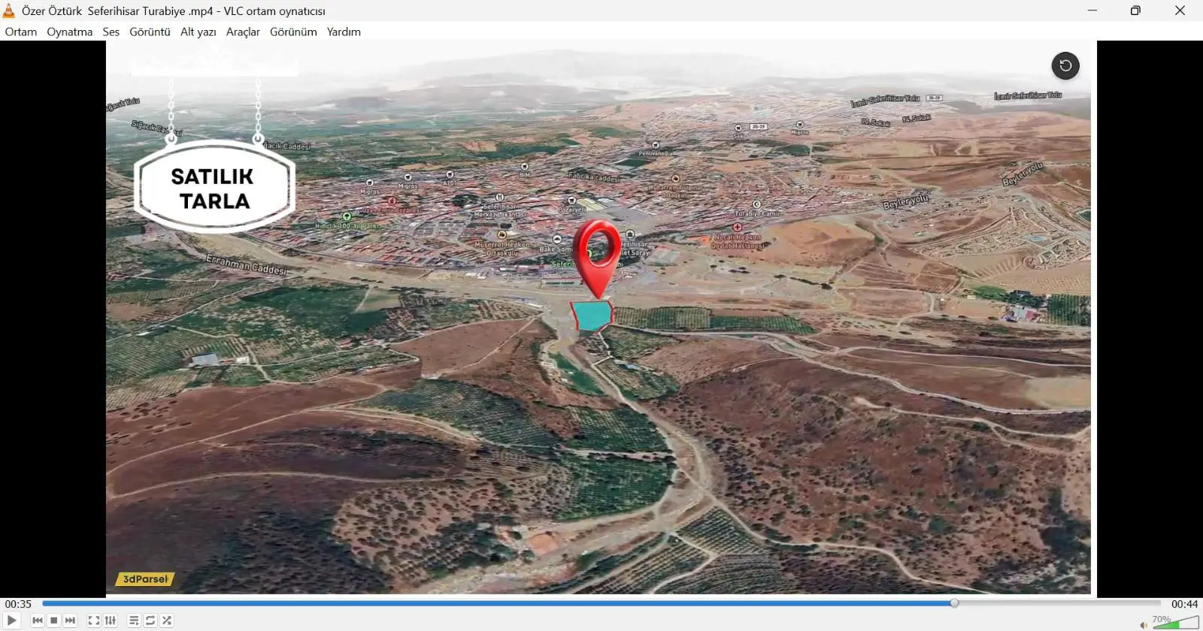
Task: Toggle random shuffle playback
Action: tap(167, 620)
